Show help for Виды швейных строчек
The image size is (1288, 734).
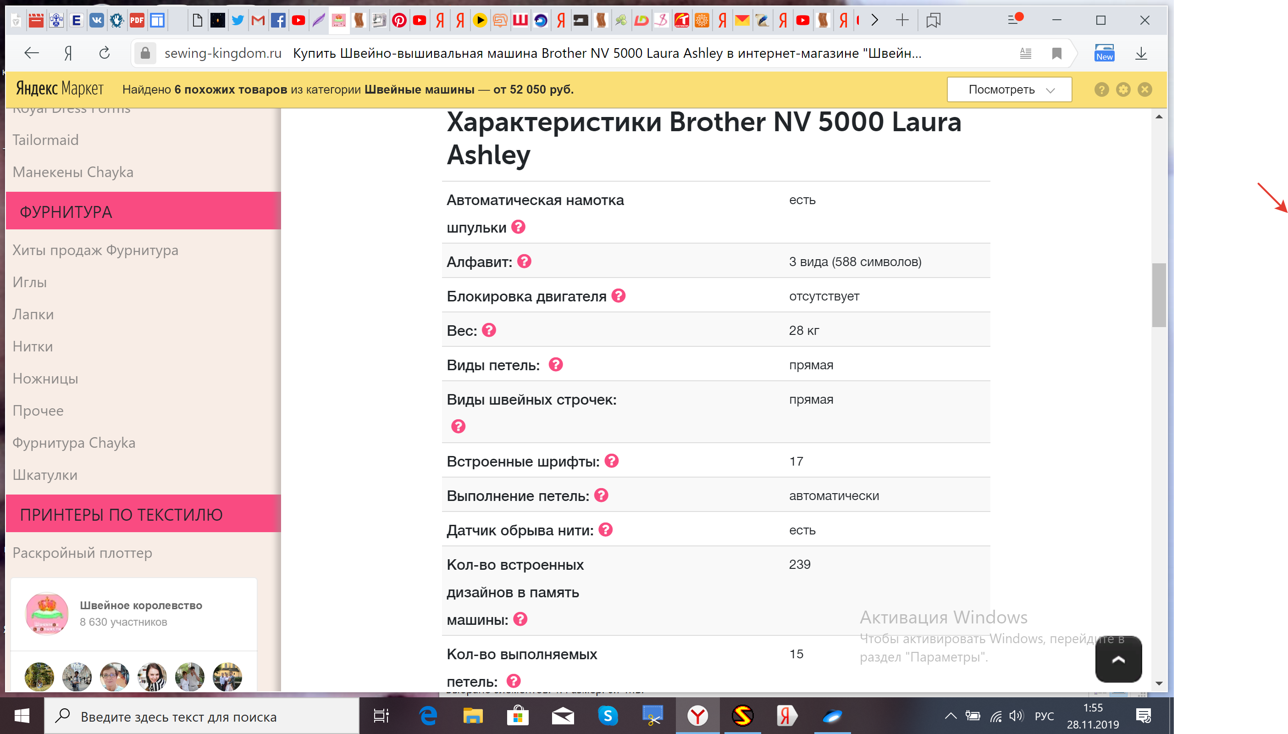point(459,426)
